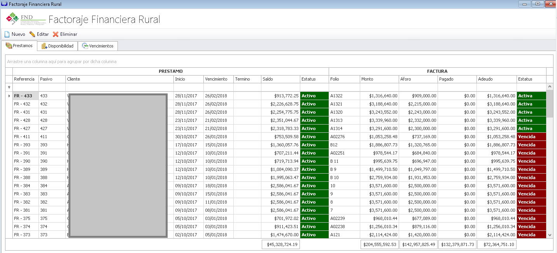This screenshot has height=253, width=557.
Task: Sort by the Monto column header
Action: [379, 79]
